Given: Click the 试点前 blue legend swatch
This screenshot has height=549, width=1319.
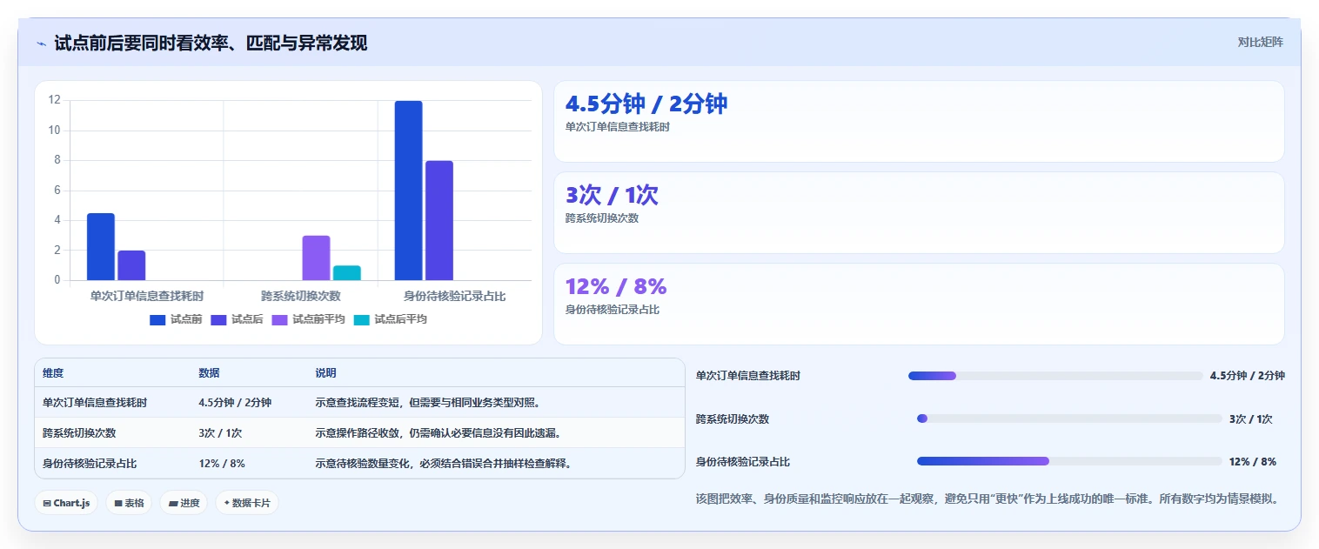Looking at the screenshot, I should point(157,319).
